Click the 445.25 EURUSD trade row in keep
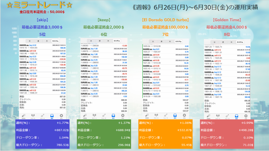The width and height of the screenshot is (269, 151). coord(104,90)
